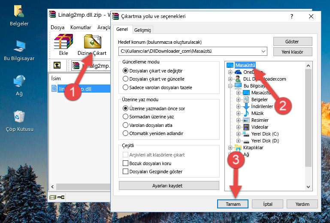Select the .dll file row in WinRAR list
This screenshot has width=330, height=223.
coord(81,89)
